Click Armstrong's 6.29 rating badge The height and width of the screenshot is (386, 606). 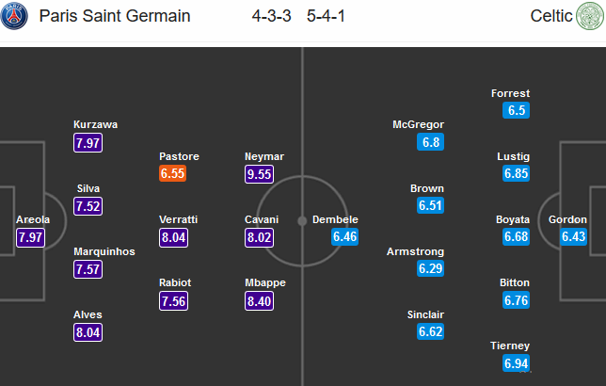[x=431, y=268]
